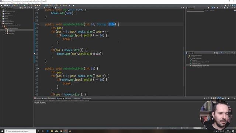Click the marker beside line 35
The image size is (236, 133).
pyautogui.click(x=35, y=54)
